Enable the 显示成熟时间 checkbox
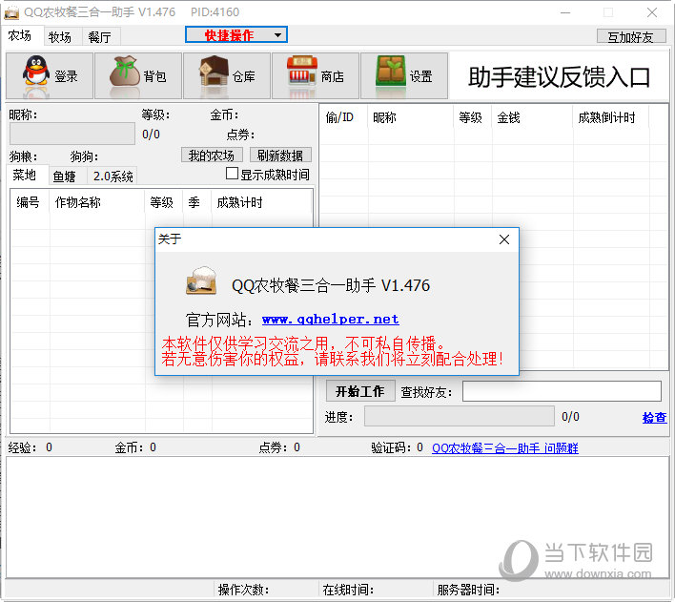The height and width of the screenshot is (602, 675). click(x=232, y=174)
